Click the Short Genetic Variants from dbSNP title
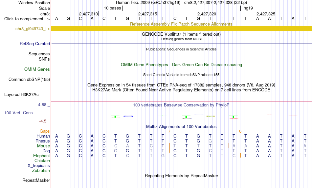This screenshot has height=188, width=312. coord(181,75)
